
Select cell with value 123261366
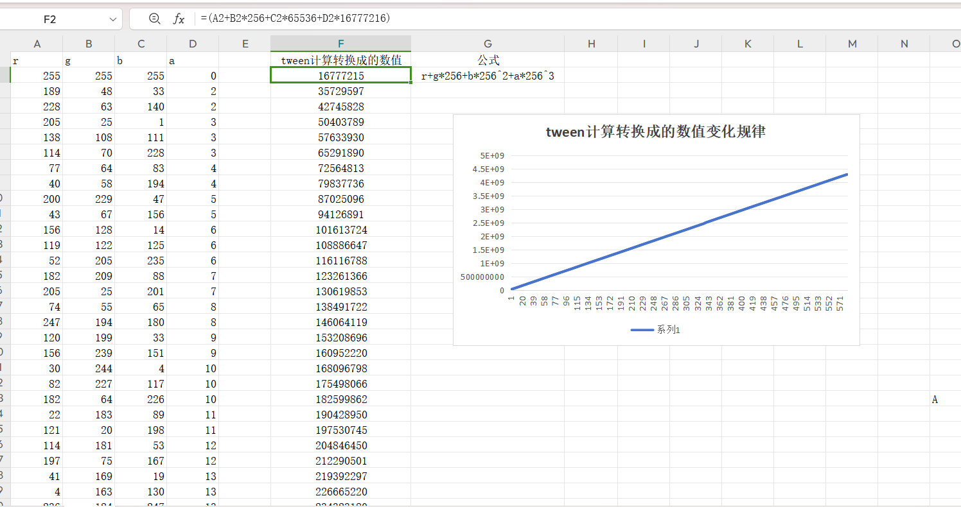341,276
